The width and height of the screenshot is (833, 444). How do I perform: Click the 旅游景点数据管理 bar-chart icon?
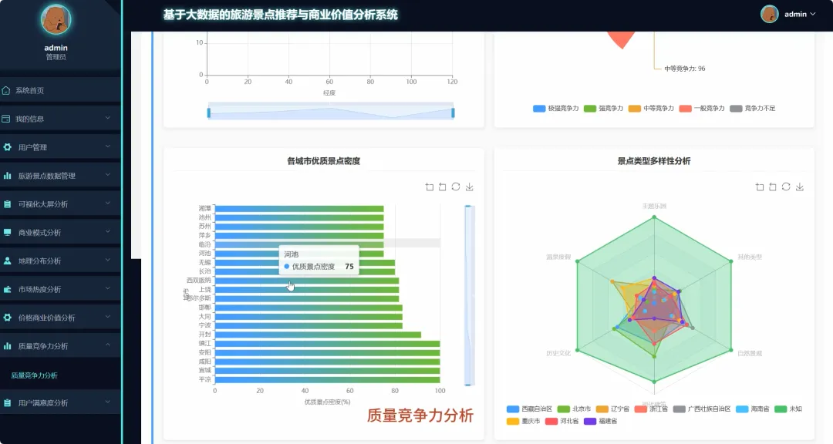pyautogui.click(x=8, y=175)
